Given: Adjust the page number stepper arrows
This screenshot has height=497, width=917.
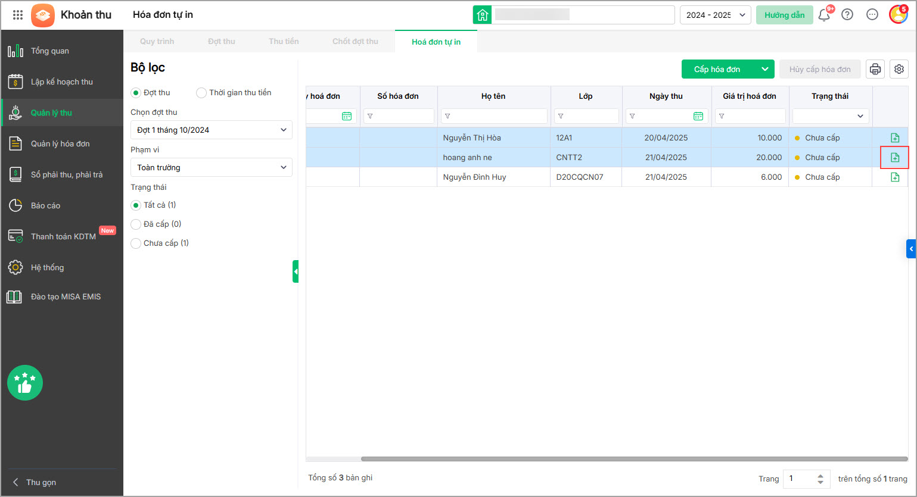Looking at the screenshot, I should point(820,479).
